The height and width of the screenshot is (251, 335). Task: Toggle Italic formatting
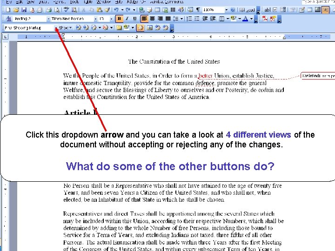pos(127,19)
